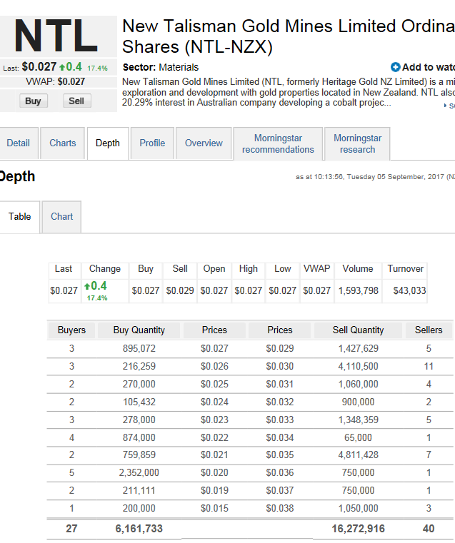Viewport: 455px width, 543px height.
Task: Click total buy quantity 6,161,733
Action: tap(139, 529)
